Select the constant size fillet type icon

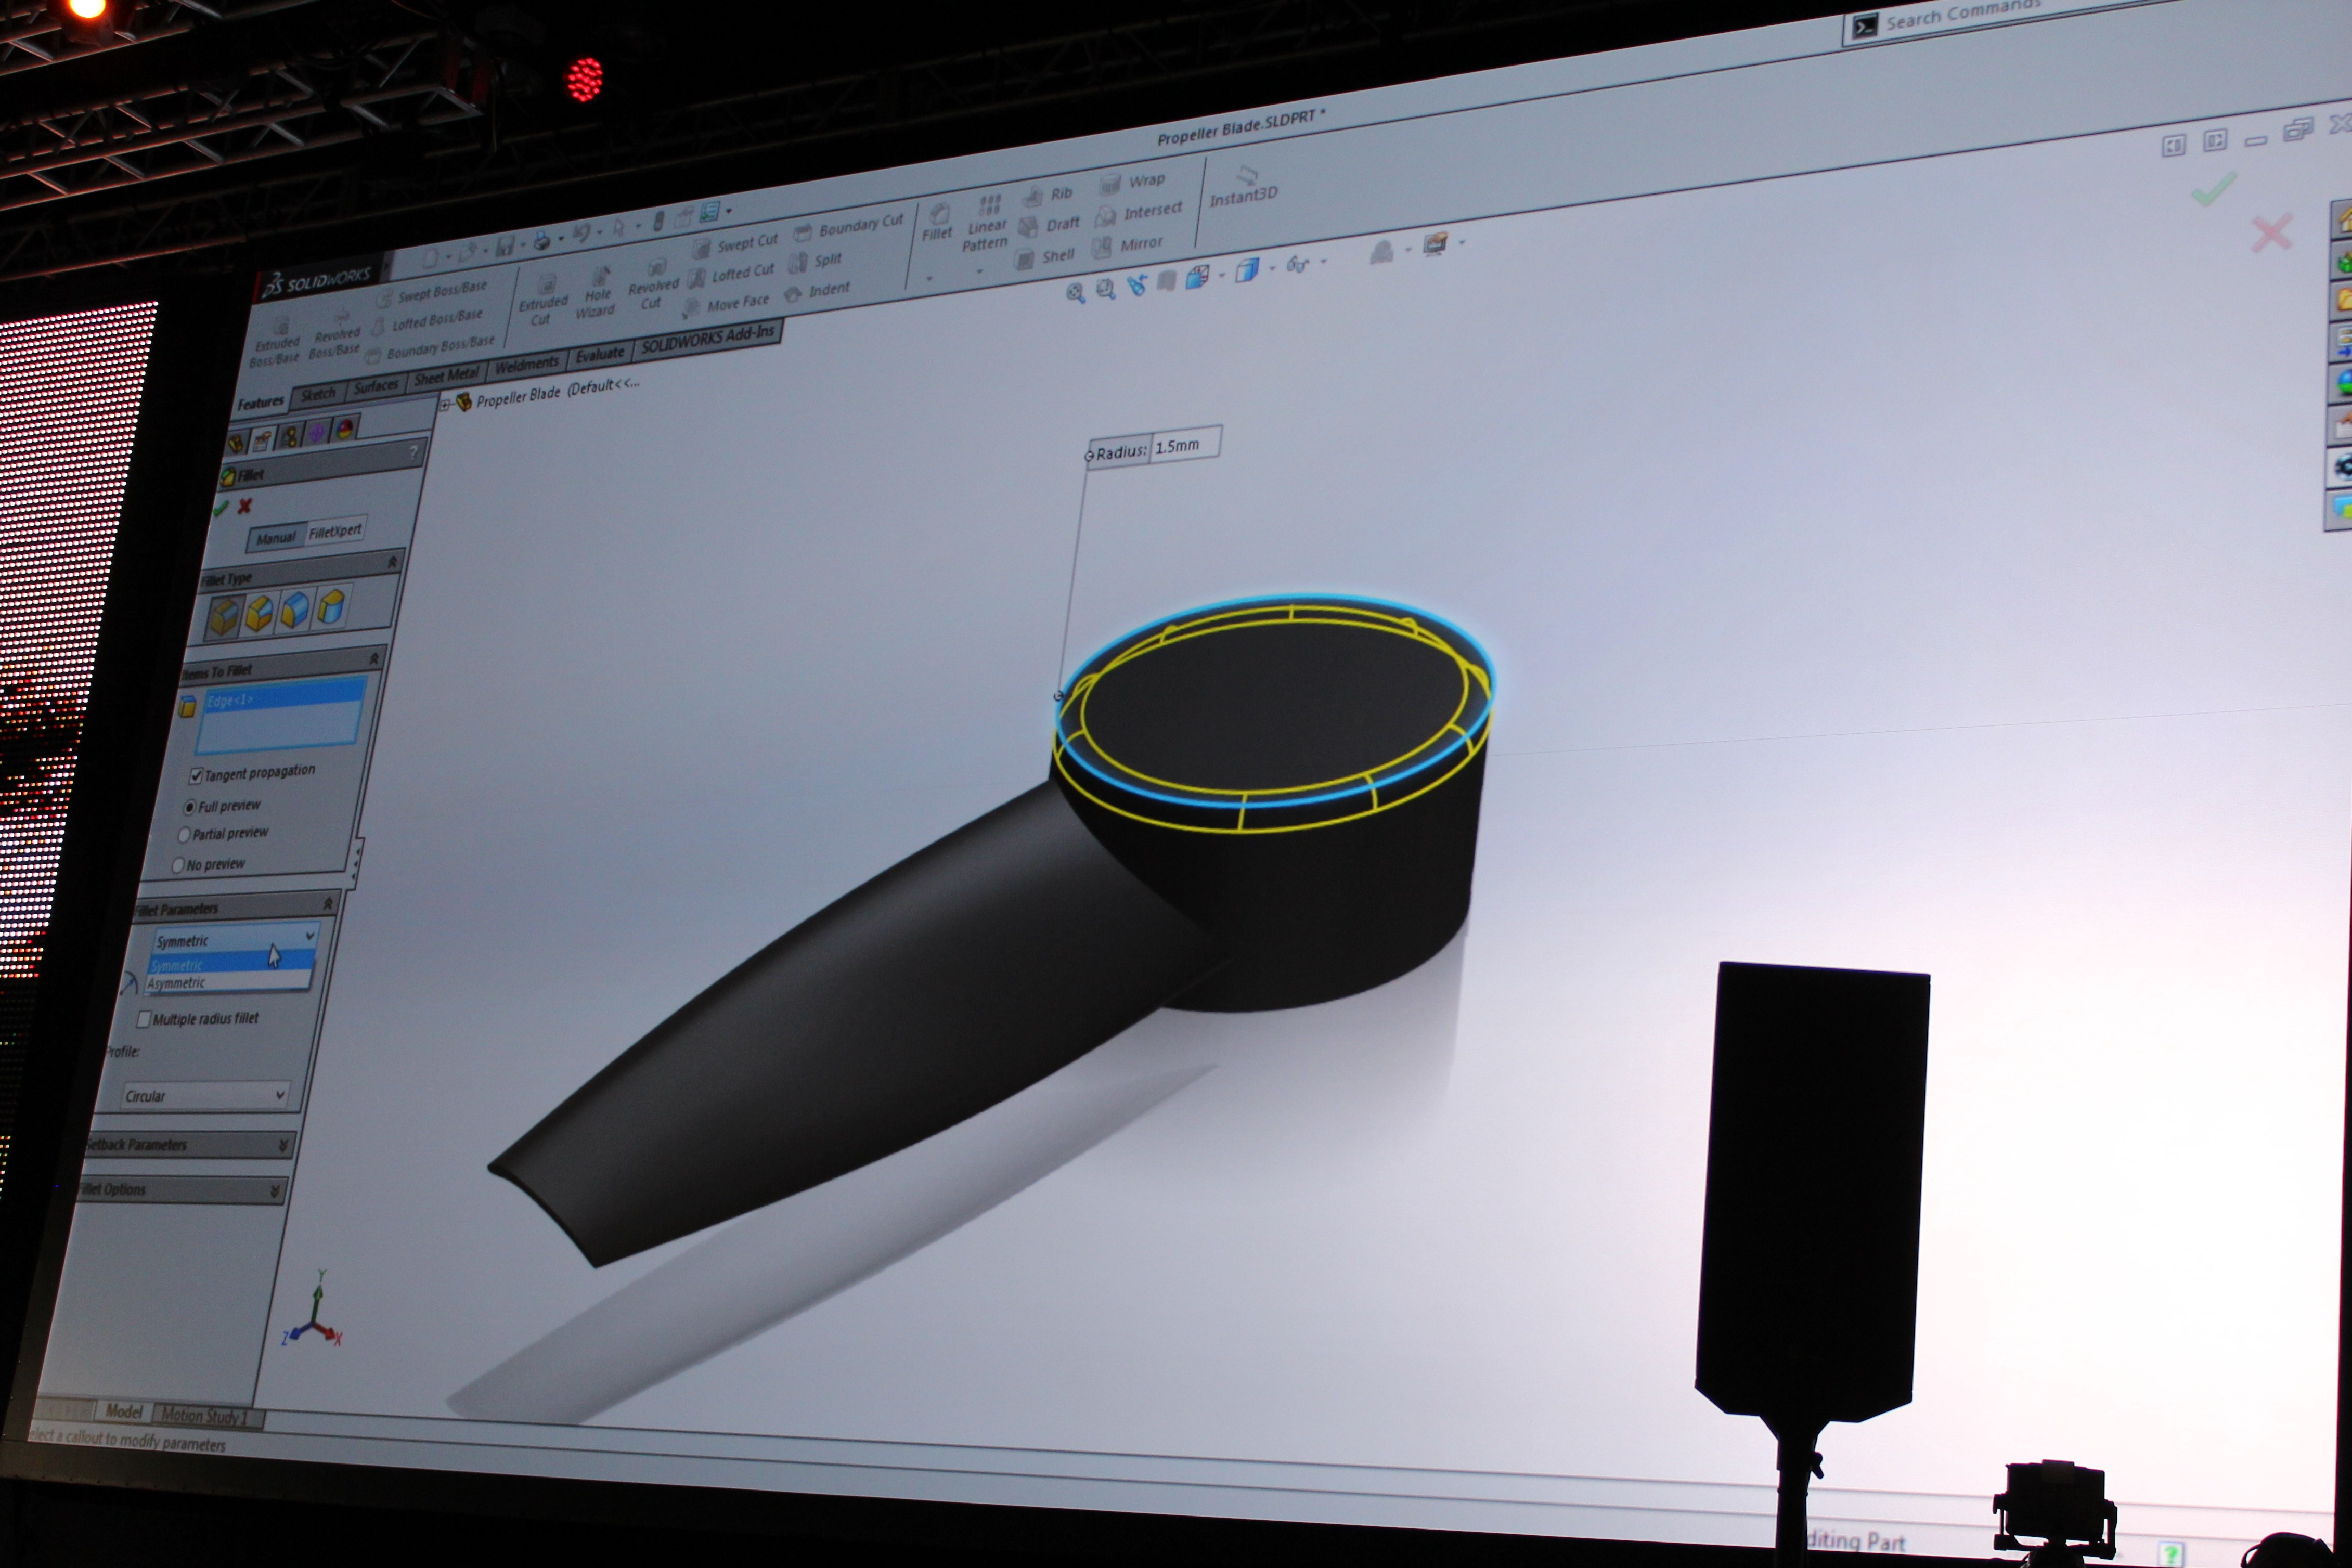click(x=224, y=616)
